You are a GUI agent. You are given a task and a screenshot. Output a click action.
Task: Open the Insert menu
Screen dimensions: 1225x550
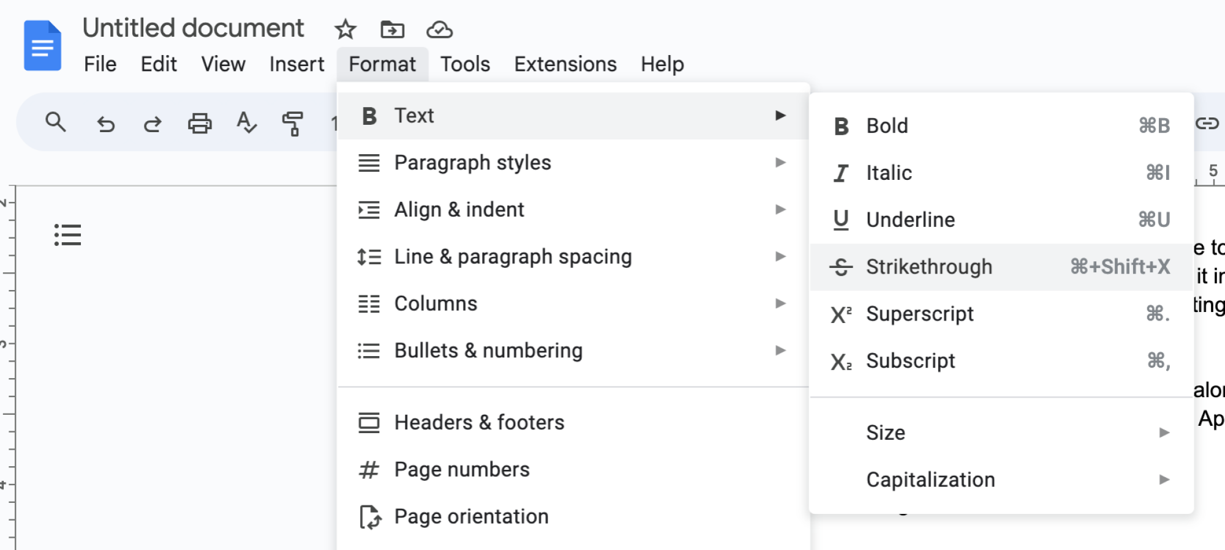click(296, 64)
